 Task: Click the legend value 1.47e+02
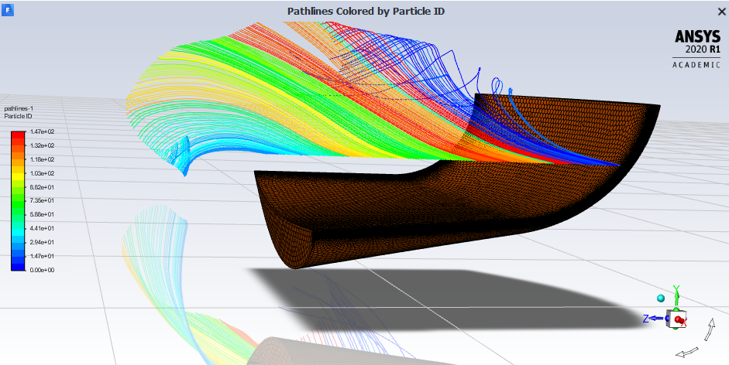tap(42, 132)
